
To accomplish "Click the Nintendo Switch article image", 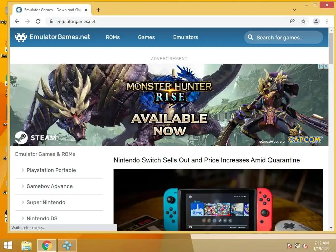I will tap(218, 200).
